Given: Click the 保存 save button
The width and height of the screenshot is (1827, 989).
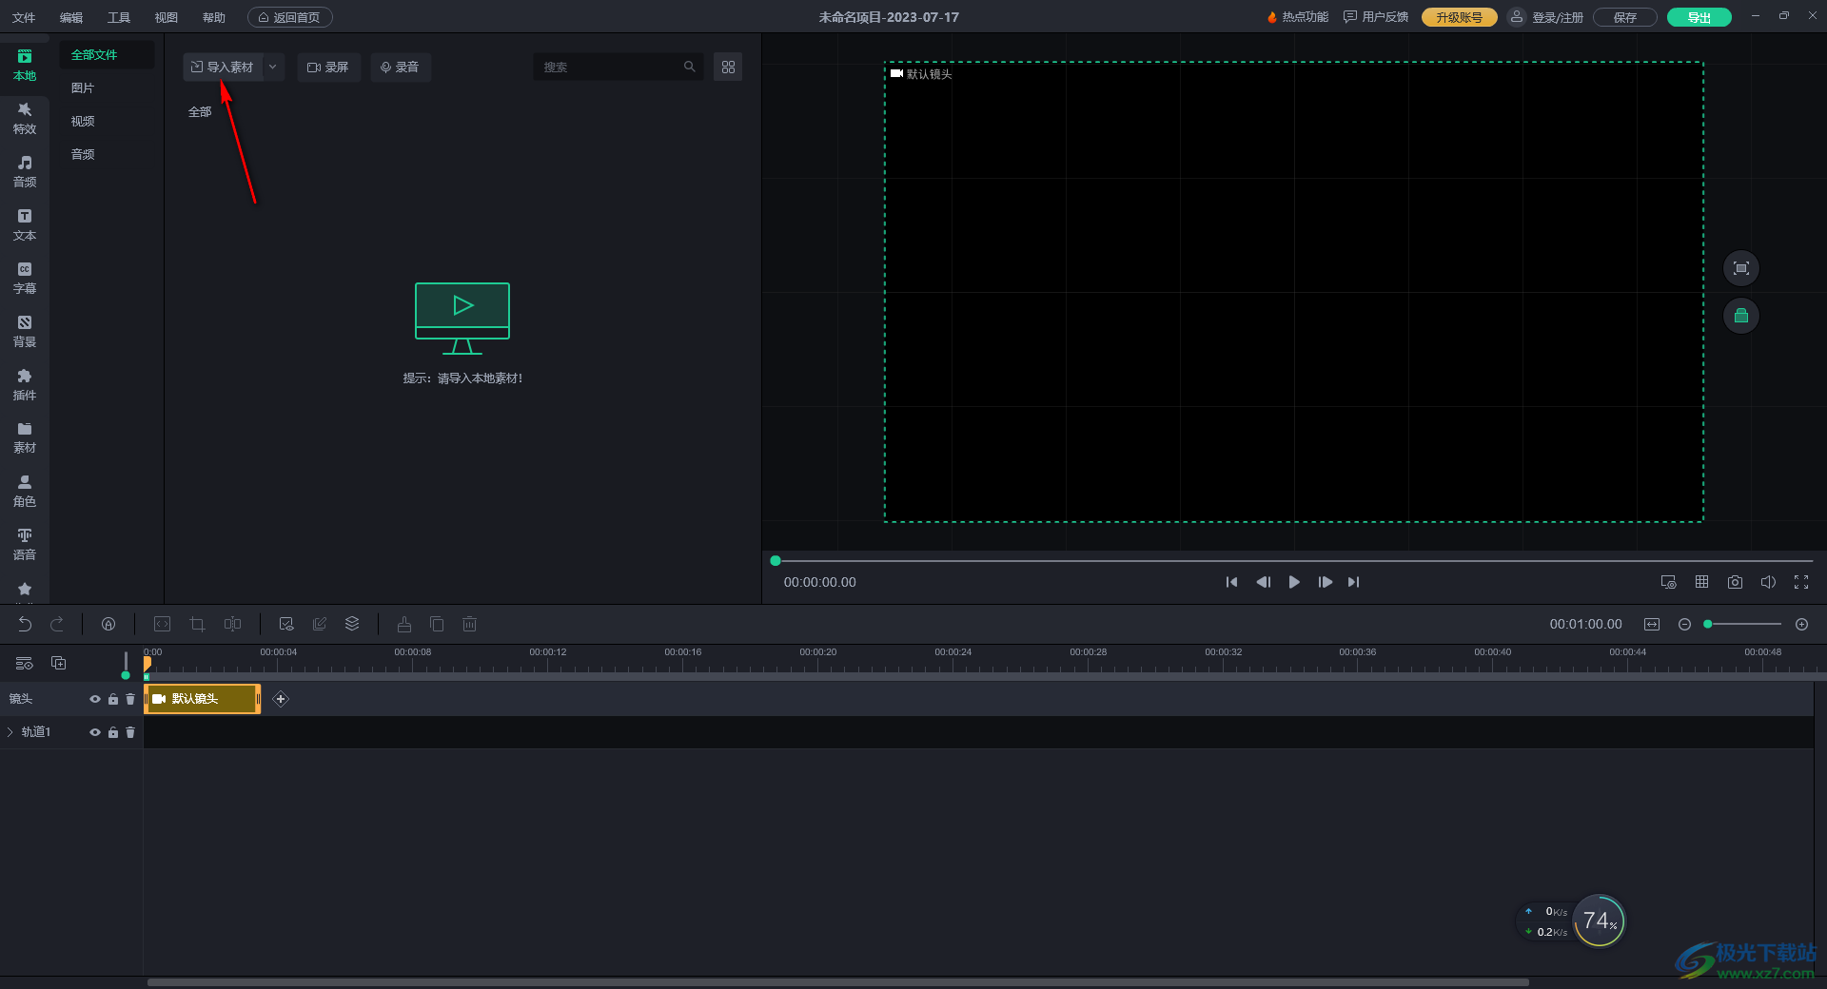Looking at the screenshot, I should 1625,17.
